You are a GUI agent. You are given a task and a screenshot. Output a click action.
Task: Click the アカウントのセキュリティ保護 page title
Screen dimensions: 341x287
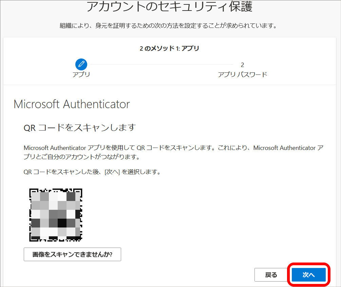click(x=170, y=6)
